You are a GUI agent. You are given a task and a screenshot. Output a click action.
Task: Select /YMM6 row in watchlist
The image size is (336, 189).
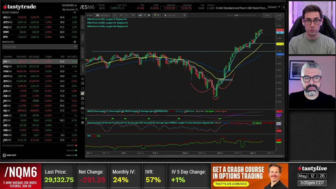pos(40,71)
